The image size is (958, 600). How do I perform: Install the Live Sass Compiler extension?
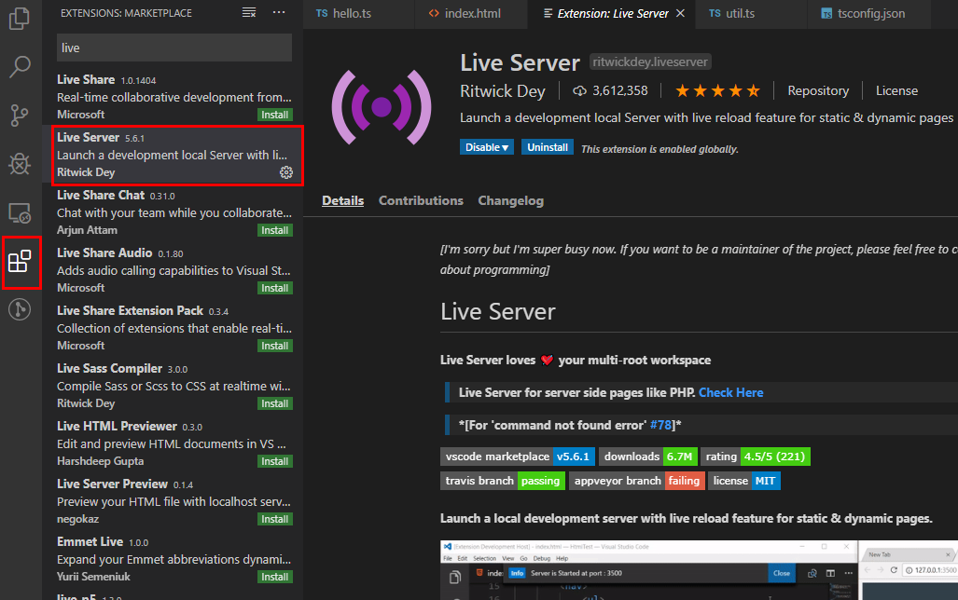275,403
